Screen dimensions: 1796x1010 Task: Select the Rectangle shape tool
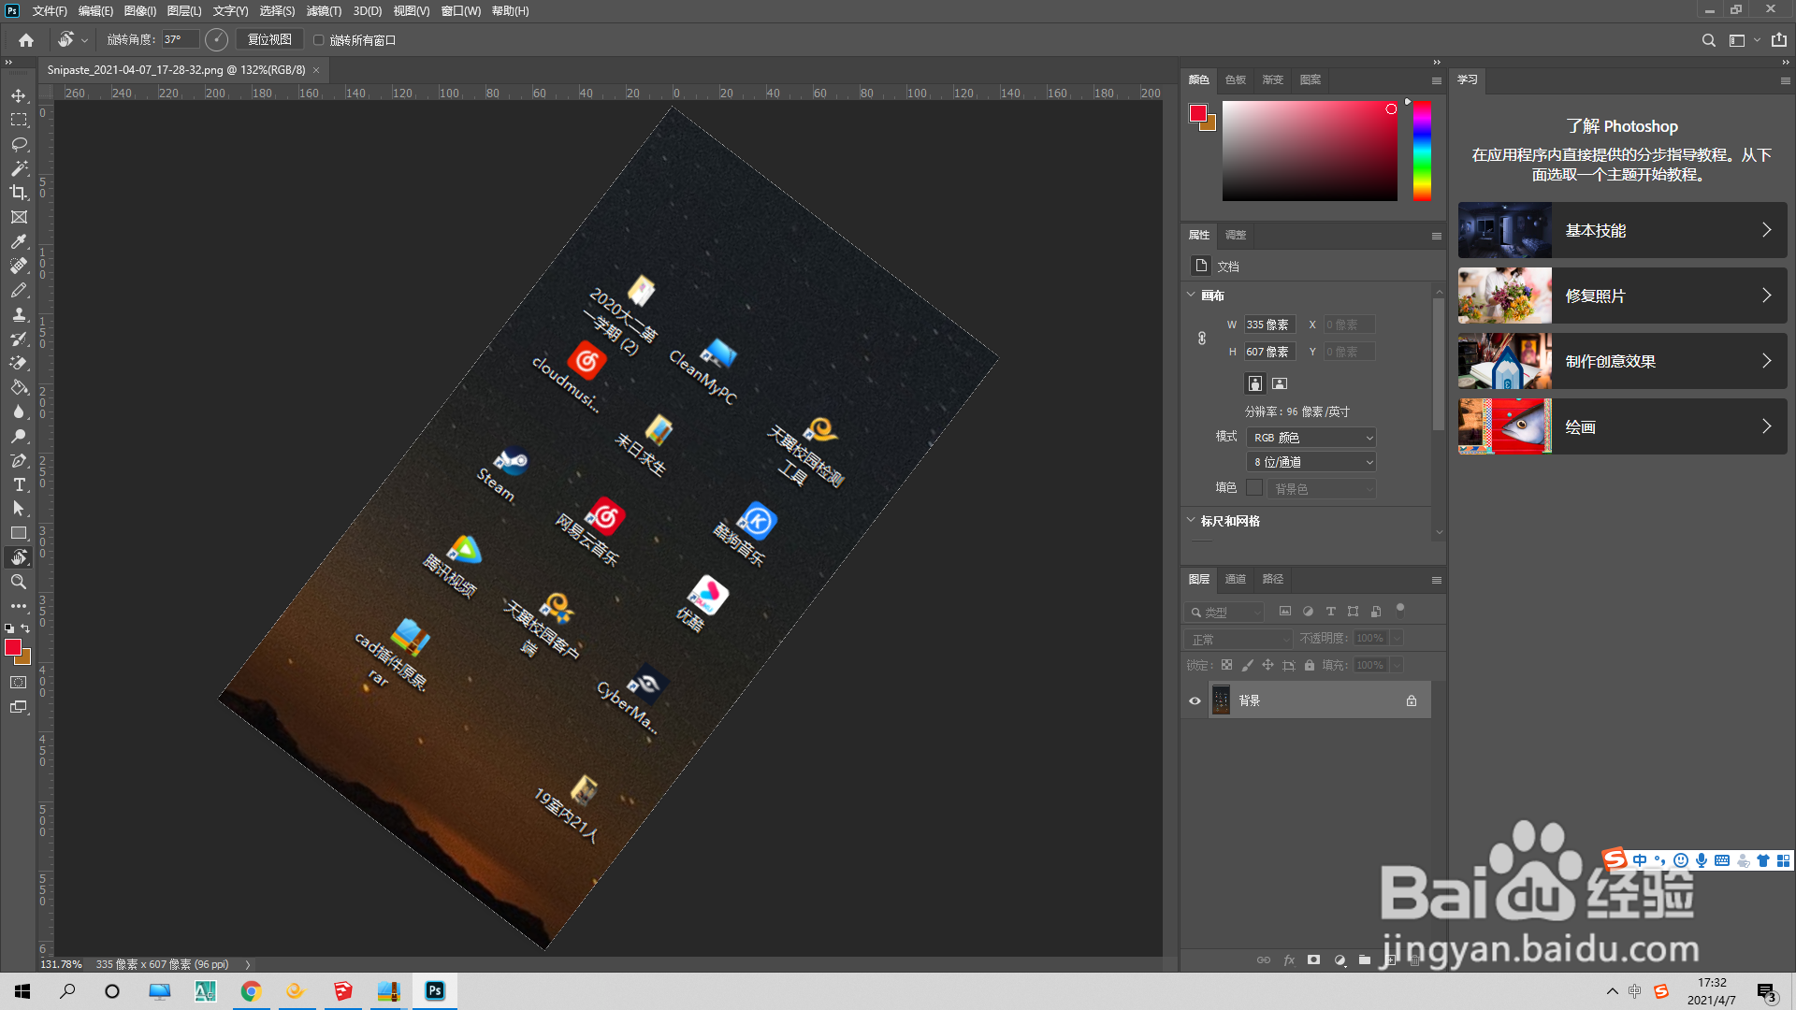[x=19, y=533]
